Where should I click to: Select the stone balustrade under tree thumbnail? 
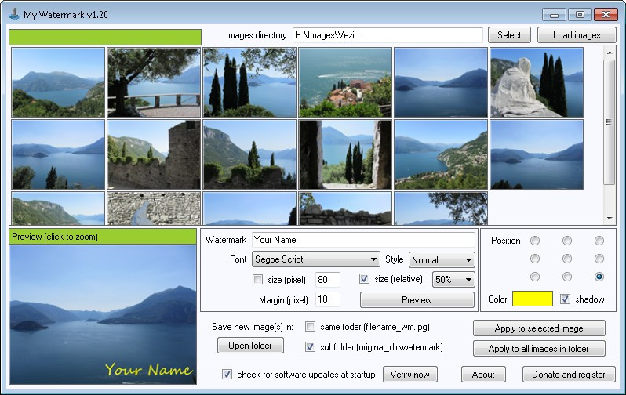click(x=154, y=82)
